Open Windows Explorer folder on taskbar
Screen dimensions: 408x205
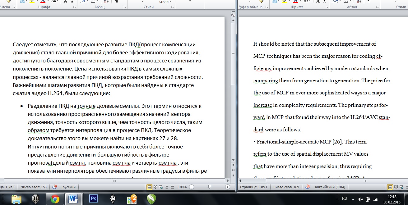(16, 199)
